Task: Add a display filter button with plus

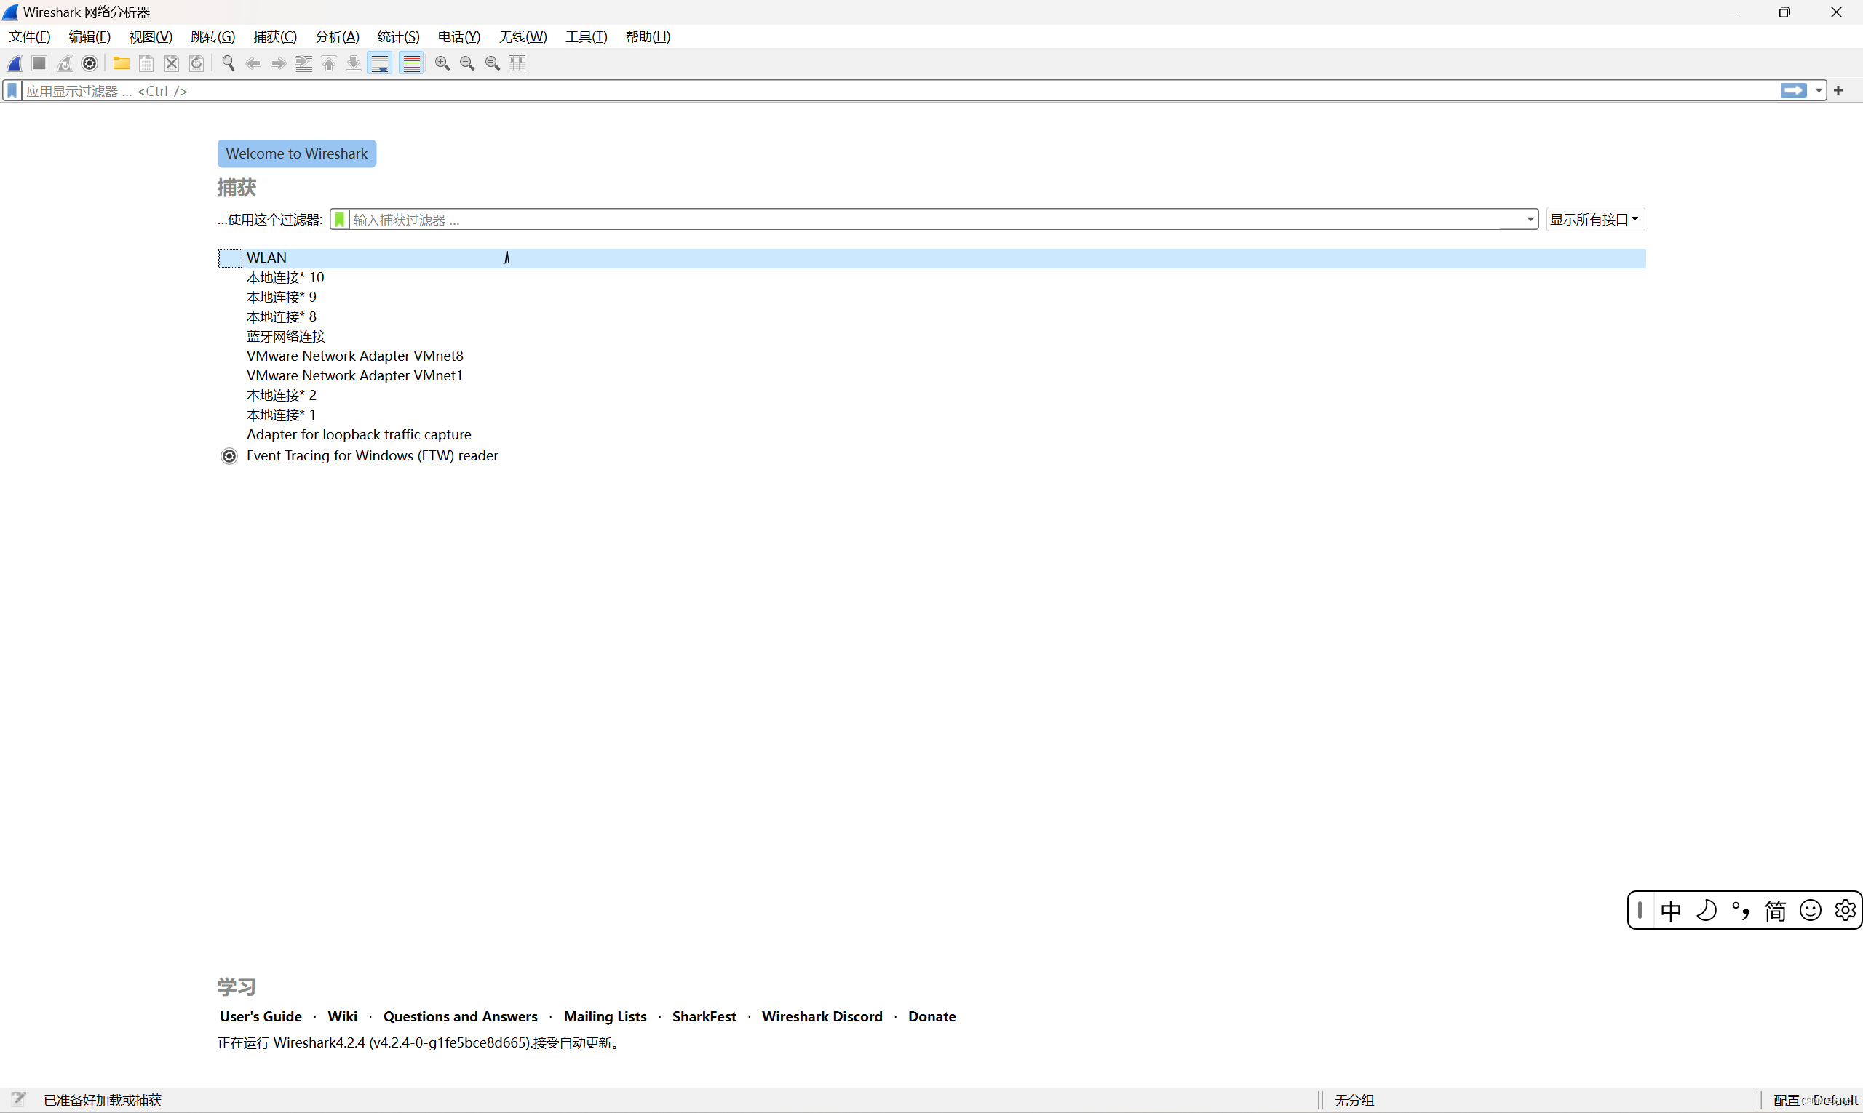Action: (x=1838, y=91)
